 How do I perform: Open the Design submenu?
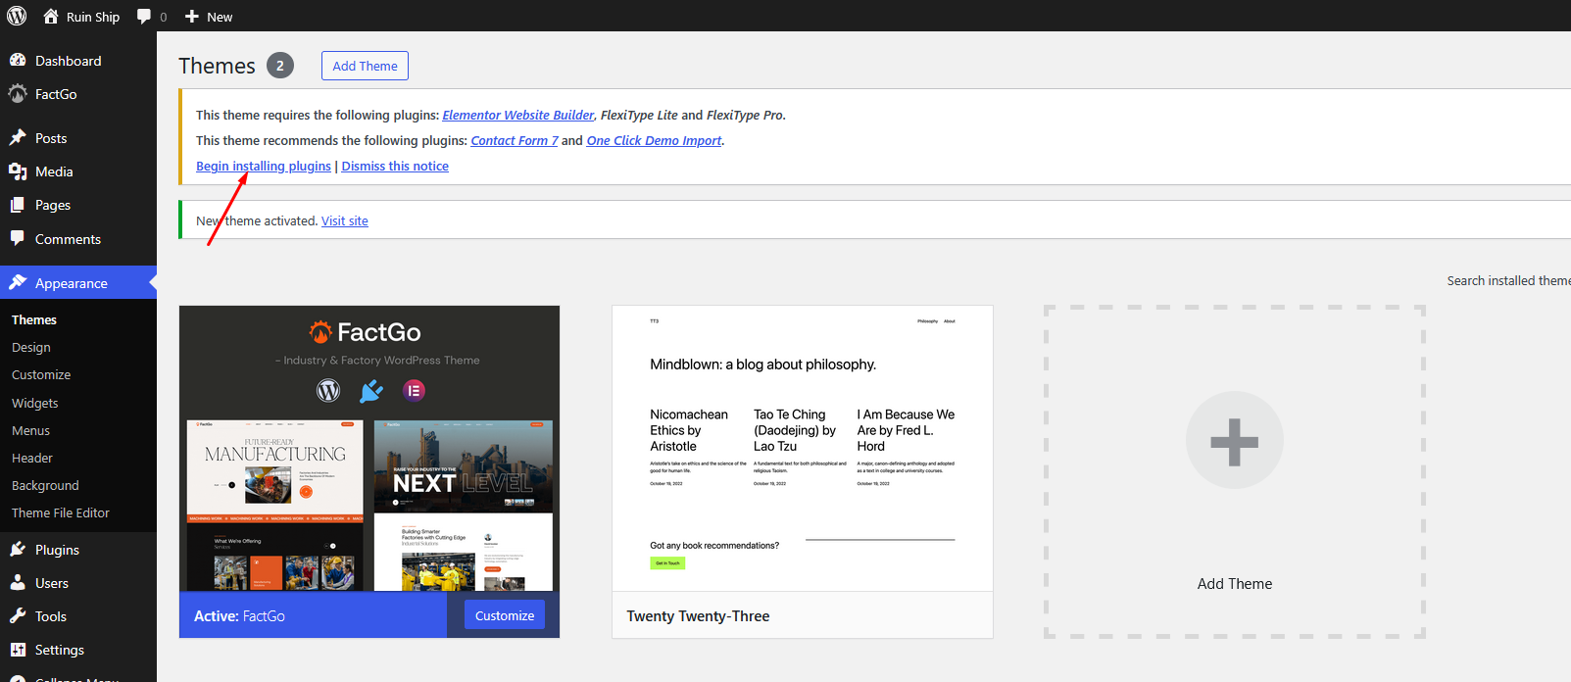point(31,348)
